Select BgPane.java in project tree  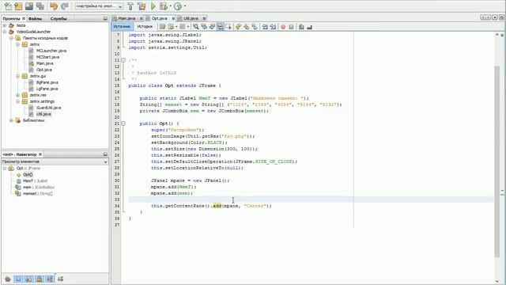click(x=47, y=82)
